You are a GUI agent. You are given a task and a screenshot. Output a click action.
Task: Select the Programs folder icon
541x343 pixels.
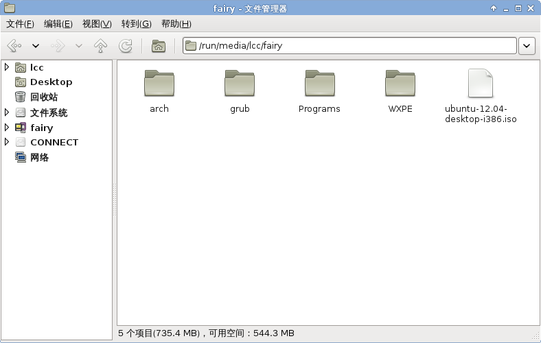click(320, 83)
